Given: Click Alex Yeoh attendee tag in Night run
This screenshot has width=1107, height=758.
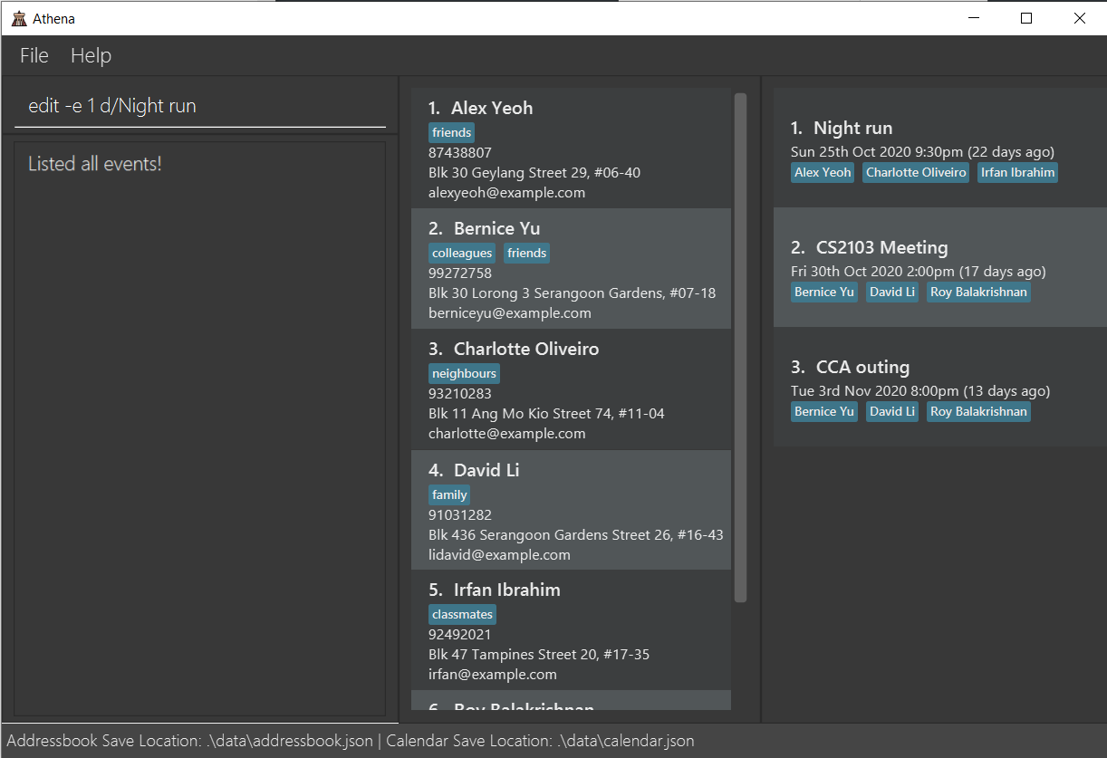Looking at the screenshot, I should tap(823, 172).
